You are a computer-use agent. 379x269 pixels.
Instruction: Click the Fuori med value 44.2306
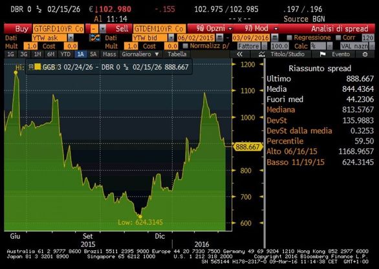[360, 100]
